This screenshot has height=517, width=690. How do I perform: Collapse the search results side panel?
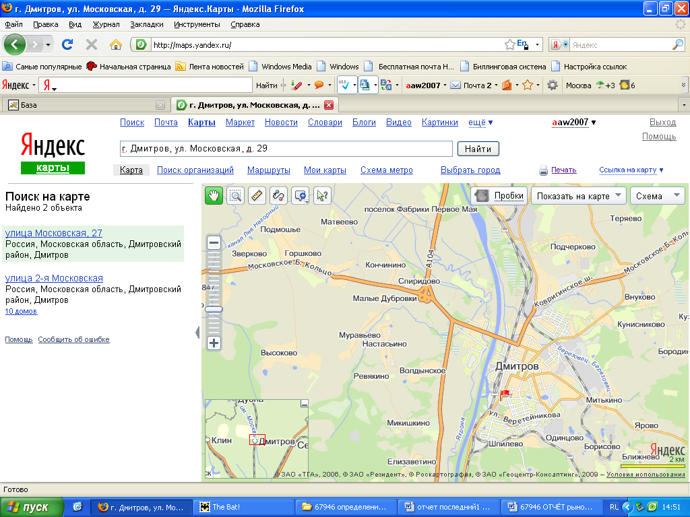197,333
